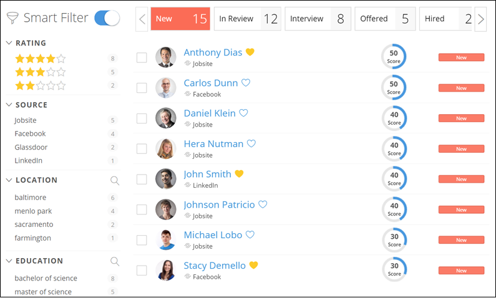Open the search icon in Education section

tap(115, 261)
